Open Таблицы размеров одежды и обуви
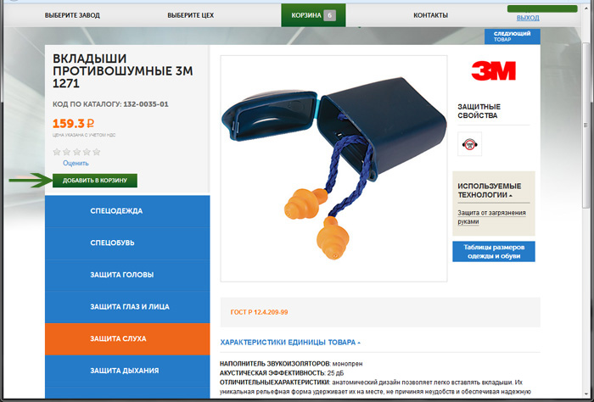 coord(494,252)
